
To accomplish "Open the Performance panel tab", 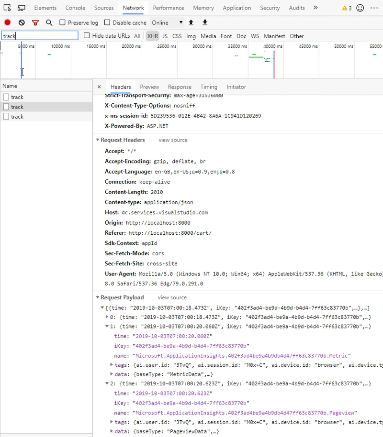I will (x=169, y=8).
